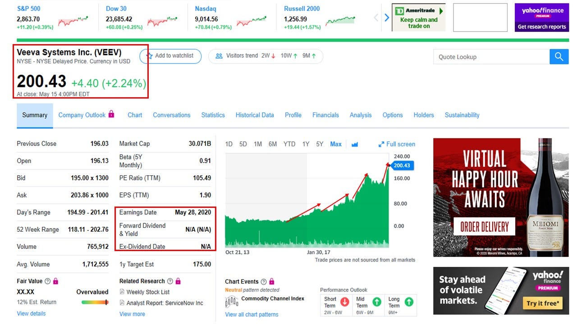Click the 200.43 price marker on chart
577x324 pixels.
coord(402,166)
